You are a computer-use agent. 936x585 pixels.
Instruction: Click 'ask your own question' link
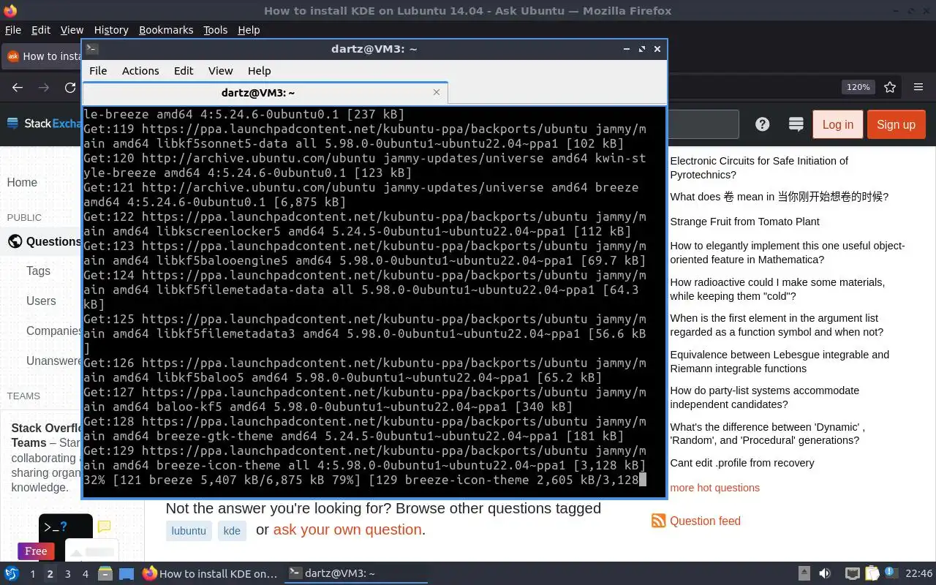(x=347, y=529)
